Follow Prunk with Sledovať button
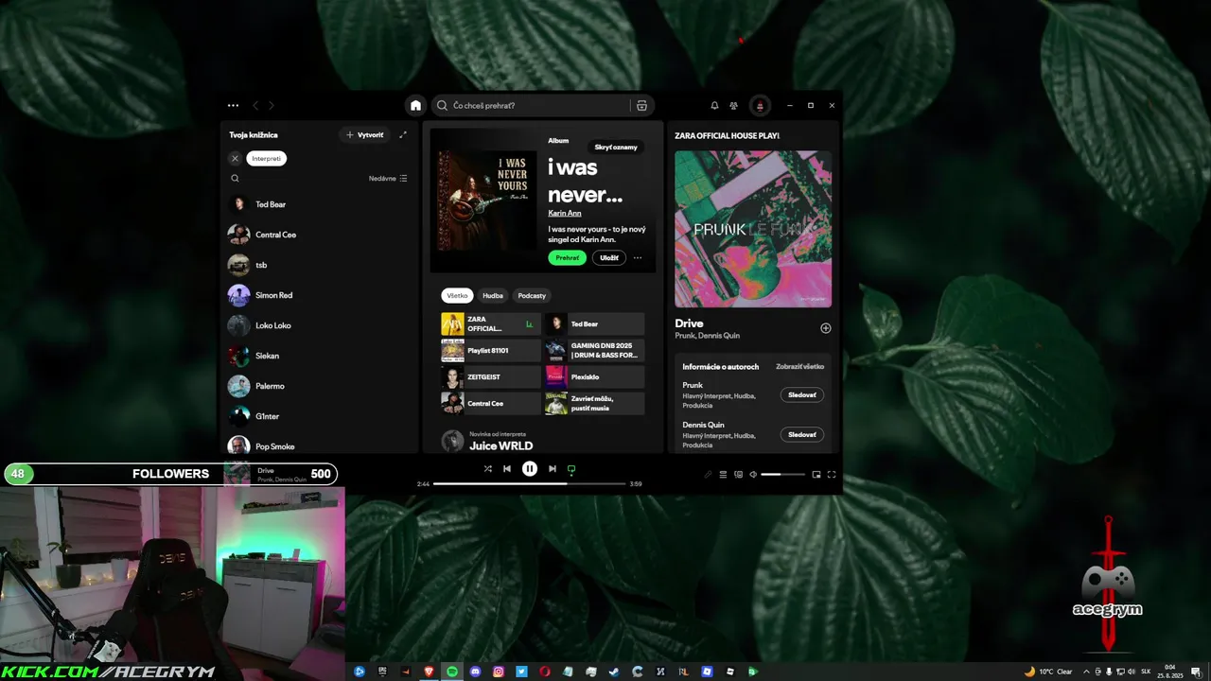Viewport: 1211px width, 681px height. point(802,395)
